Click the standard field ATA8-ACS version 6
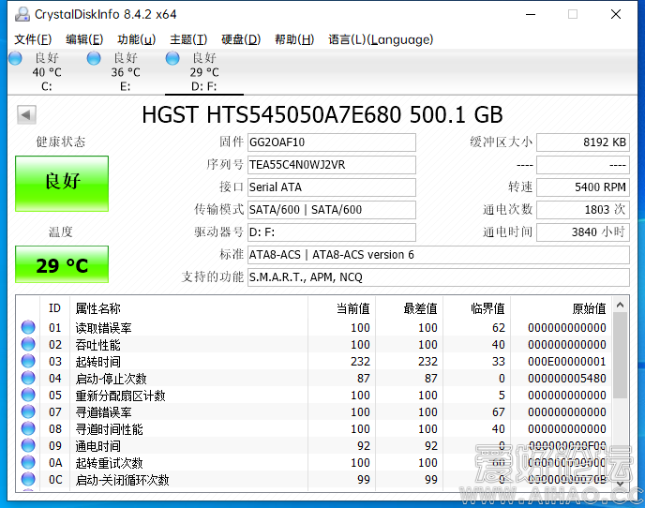Screen dimensions: 645x508 [x=439, y=255]
